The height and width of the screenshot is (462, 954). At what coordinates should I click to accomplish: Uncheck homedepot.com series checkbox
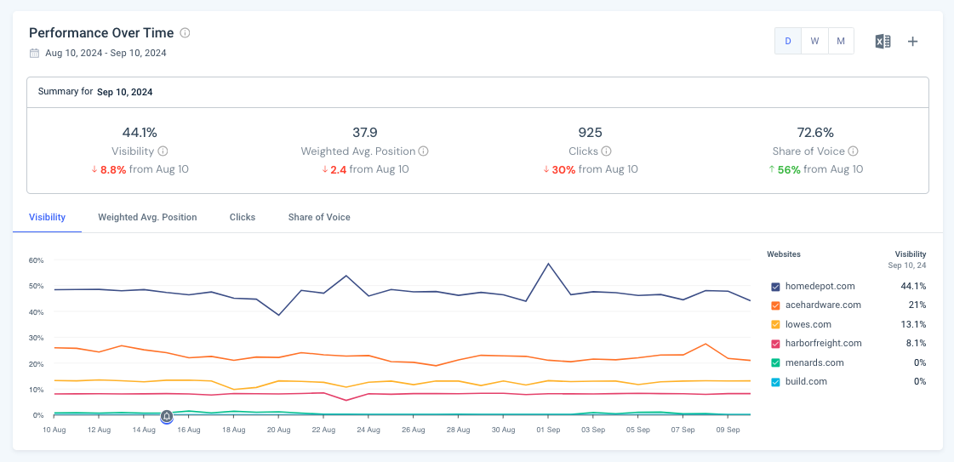775,286
